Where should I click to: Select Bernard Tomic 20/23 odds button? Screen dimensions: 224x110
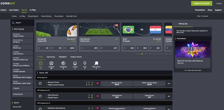click(x=117, y=84)
